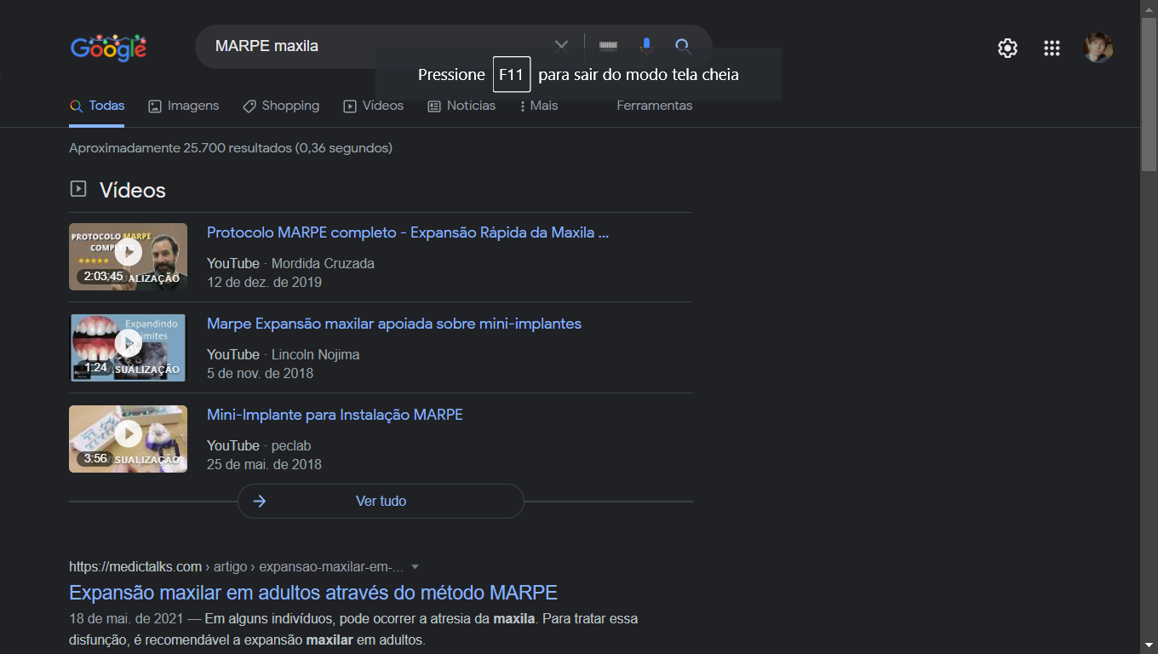Go to the Google logo homepage

click(x=108, y=48)
